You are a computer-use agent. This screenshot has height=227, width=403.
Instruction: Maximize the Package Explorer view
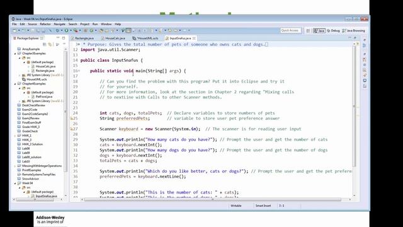point(64,38)
